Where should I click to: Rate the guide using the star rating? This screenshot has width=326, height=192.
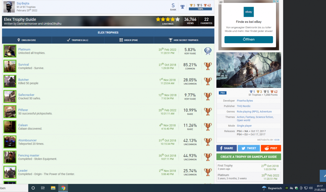pyautogui.click(x=167, y=20)
